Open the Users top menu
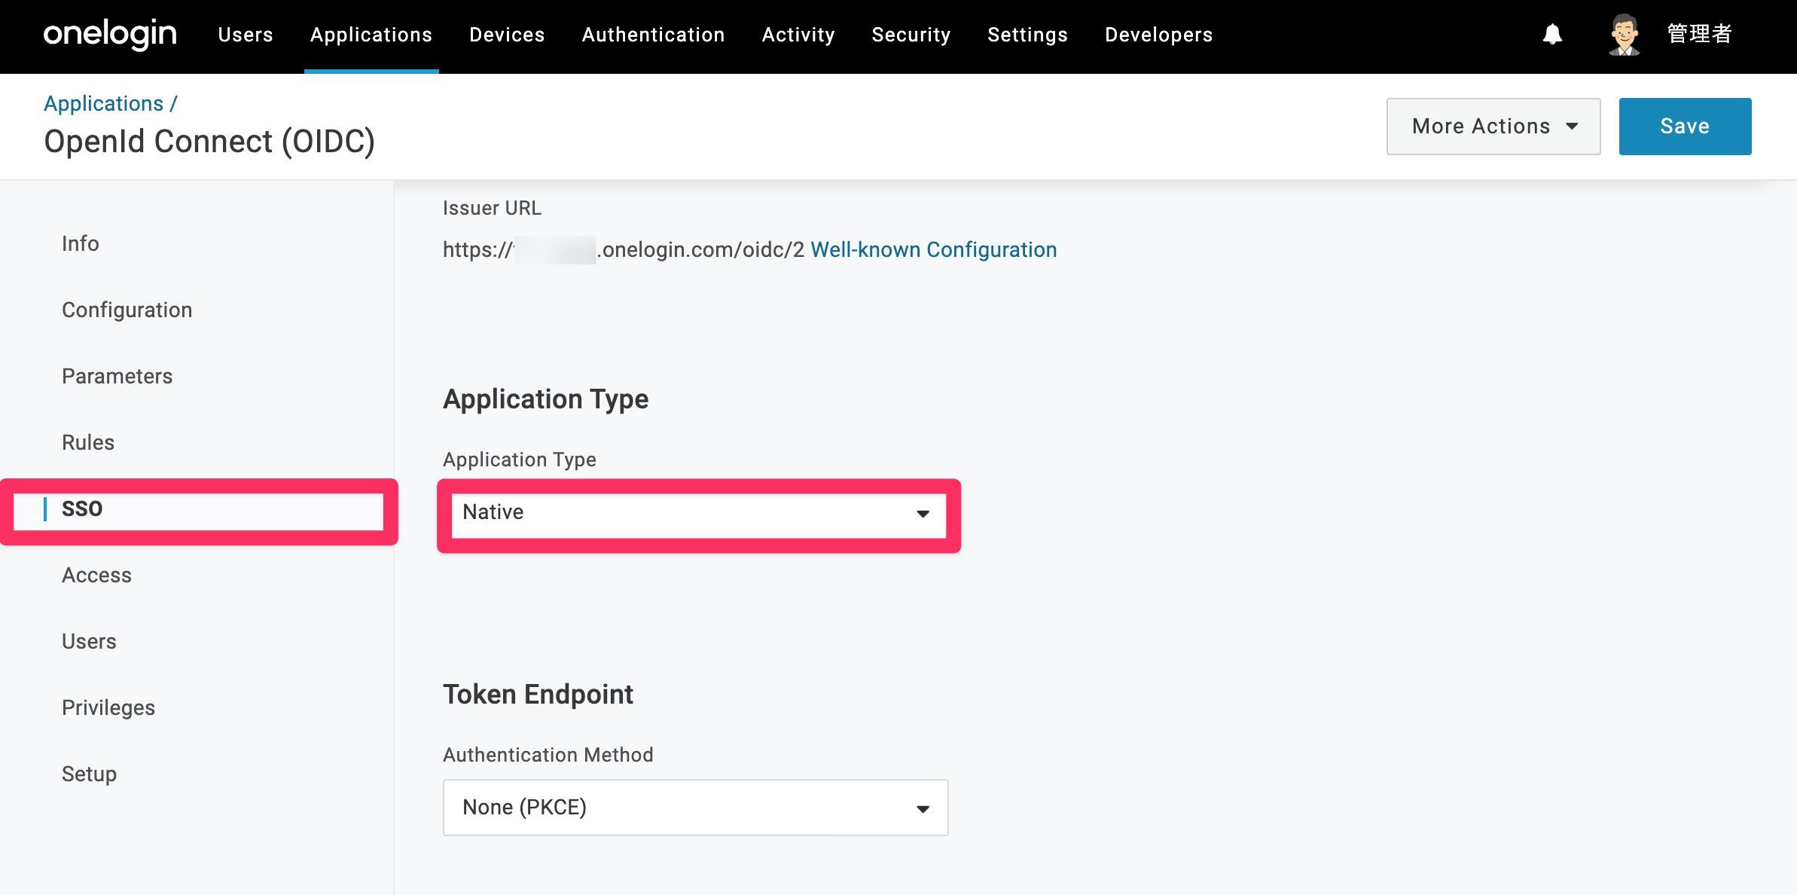The image size is (1797, 895). point(246,35)
